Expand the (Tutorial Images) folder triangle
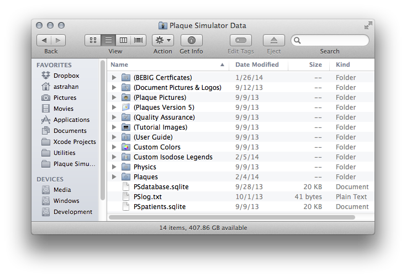 point(114,127)
